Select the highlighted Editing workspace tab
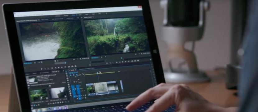This screenshot has width=258, height=112. click(x=74, y=15)
